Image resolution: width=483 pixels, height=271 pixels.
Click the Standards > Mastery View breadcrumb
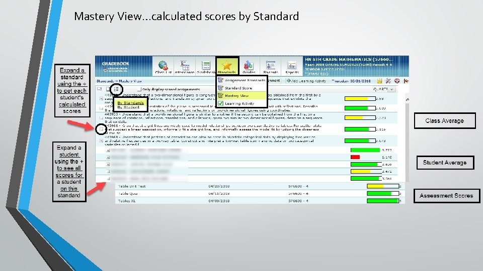coord(119,81)
